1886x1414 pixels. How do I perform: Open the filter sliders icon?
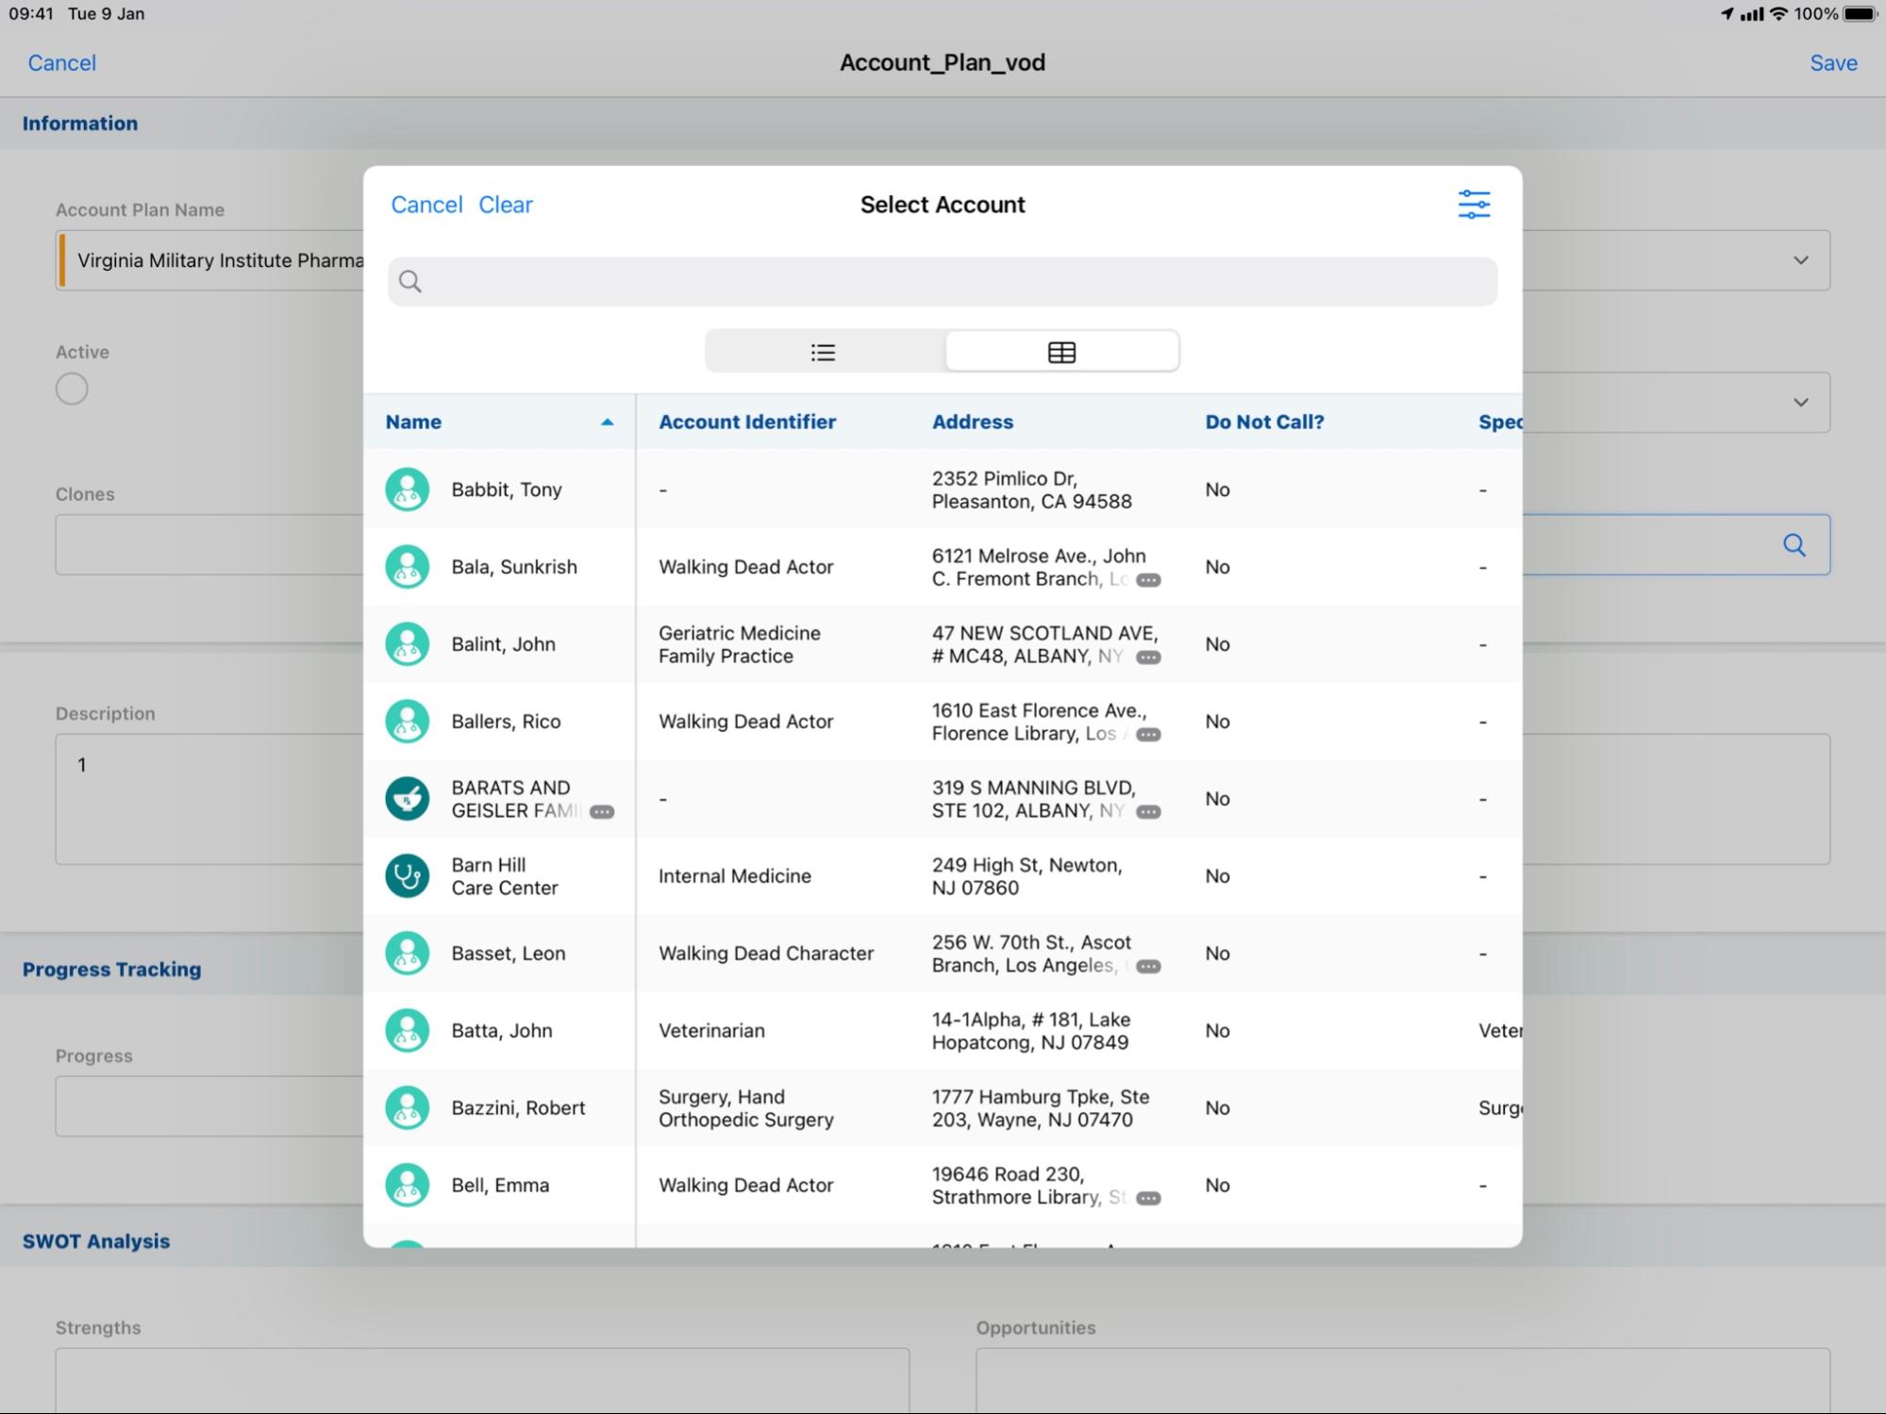[1473, 205]
